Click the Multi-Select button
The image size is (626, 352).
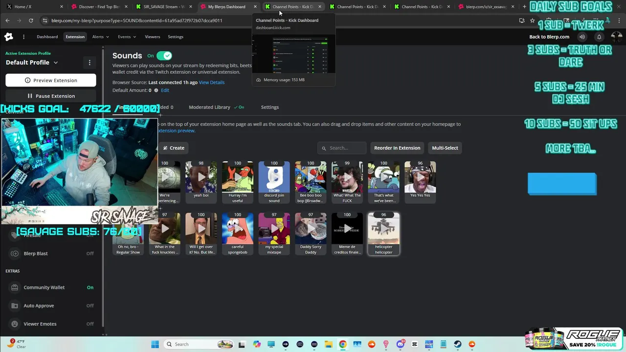445,148
